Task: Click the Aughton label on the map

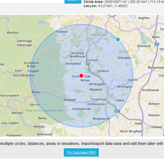Action: coord(144,18)
